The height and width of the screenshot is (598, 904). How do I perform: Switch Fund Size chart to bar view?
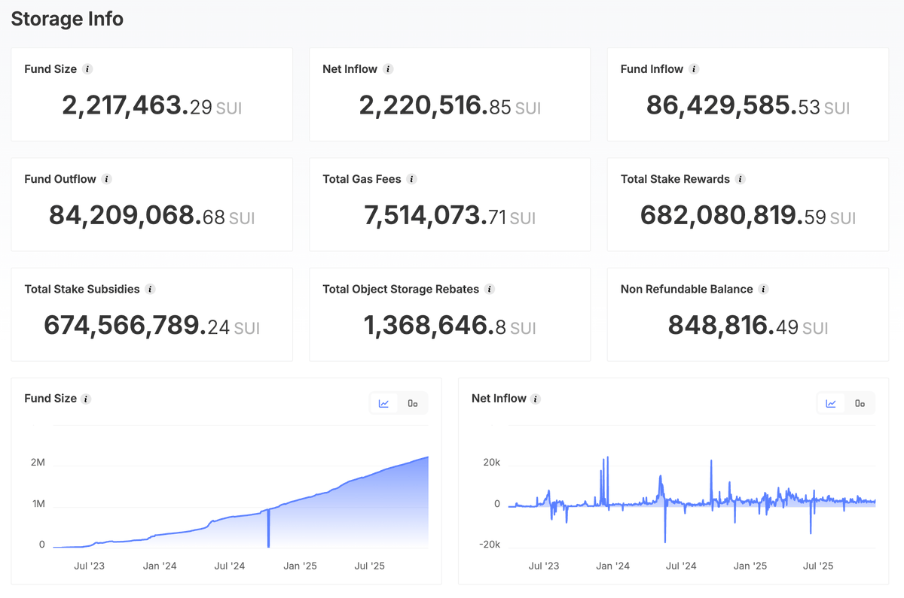coord(413,403)
